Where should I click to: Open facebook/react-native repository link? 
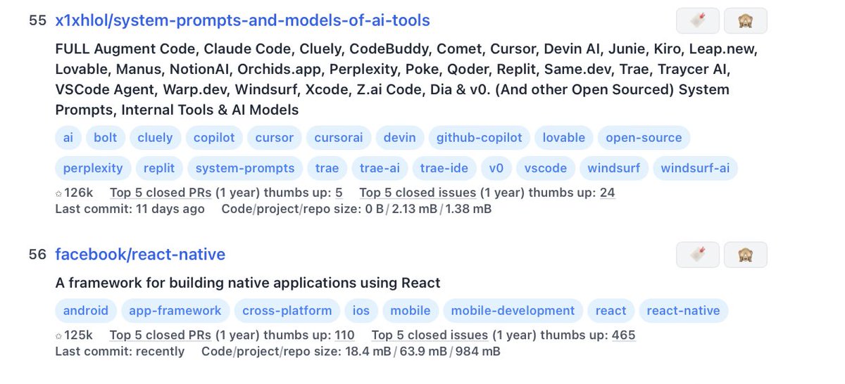[140, 255]
